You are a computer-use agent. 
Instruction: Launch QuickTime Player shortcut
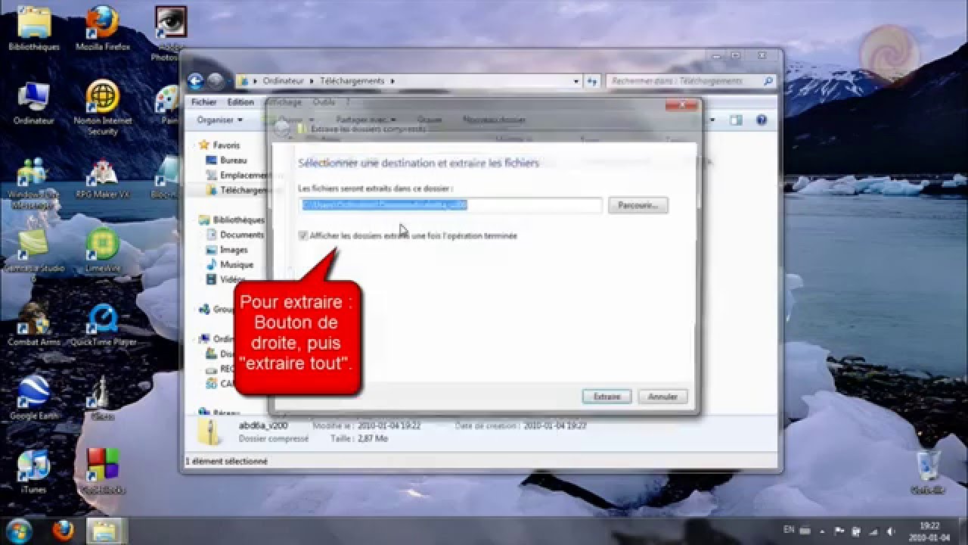[x=103, y=324]
